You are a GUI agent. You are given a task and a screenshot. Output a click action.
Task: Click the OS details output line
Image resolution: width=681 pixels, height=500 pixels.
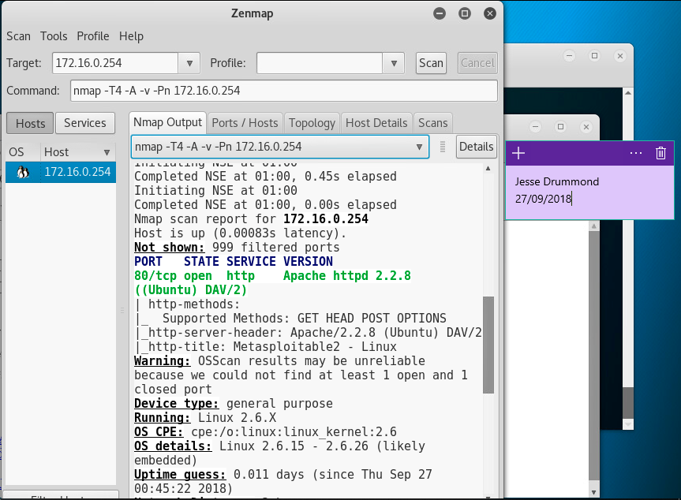click(x=279, y=453)
